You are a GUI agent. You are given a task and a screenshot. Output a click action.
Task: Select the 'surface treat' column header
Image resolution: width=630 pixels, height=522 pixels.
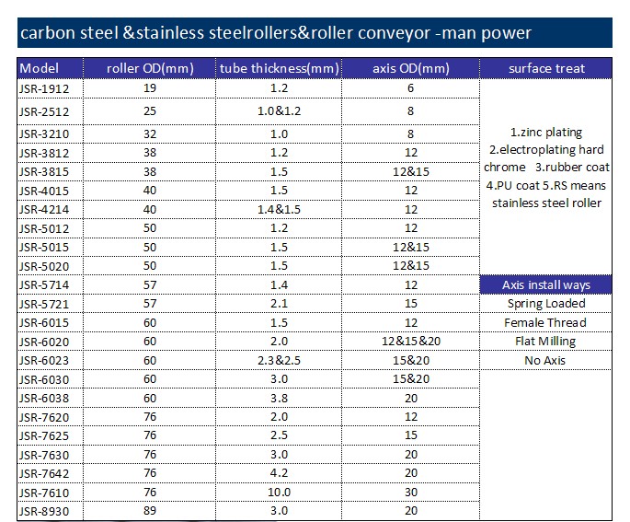546,68
